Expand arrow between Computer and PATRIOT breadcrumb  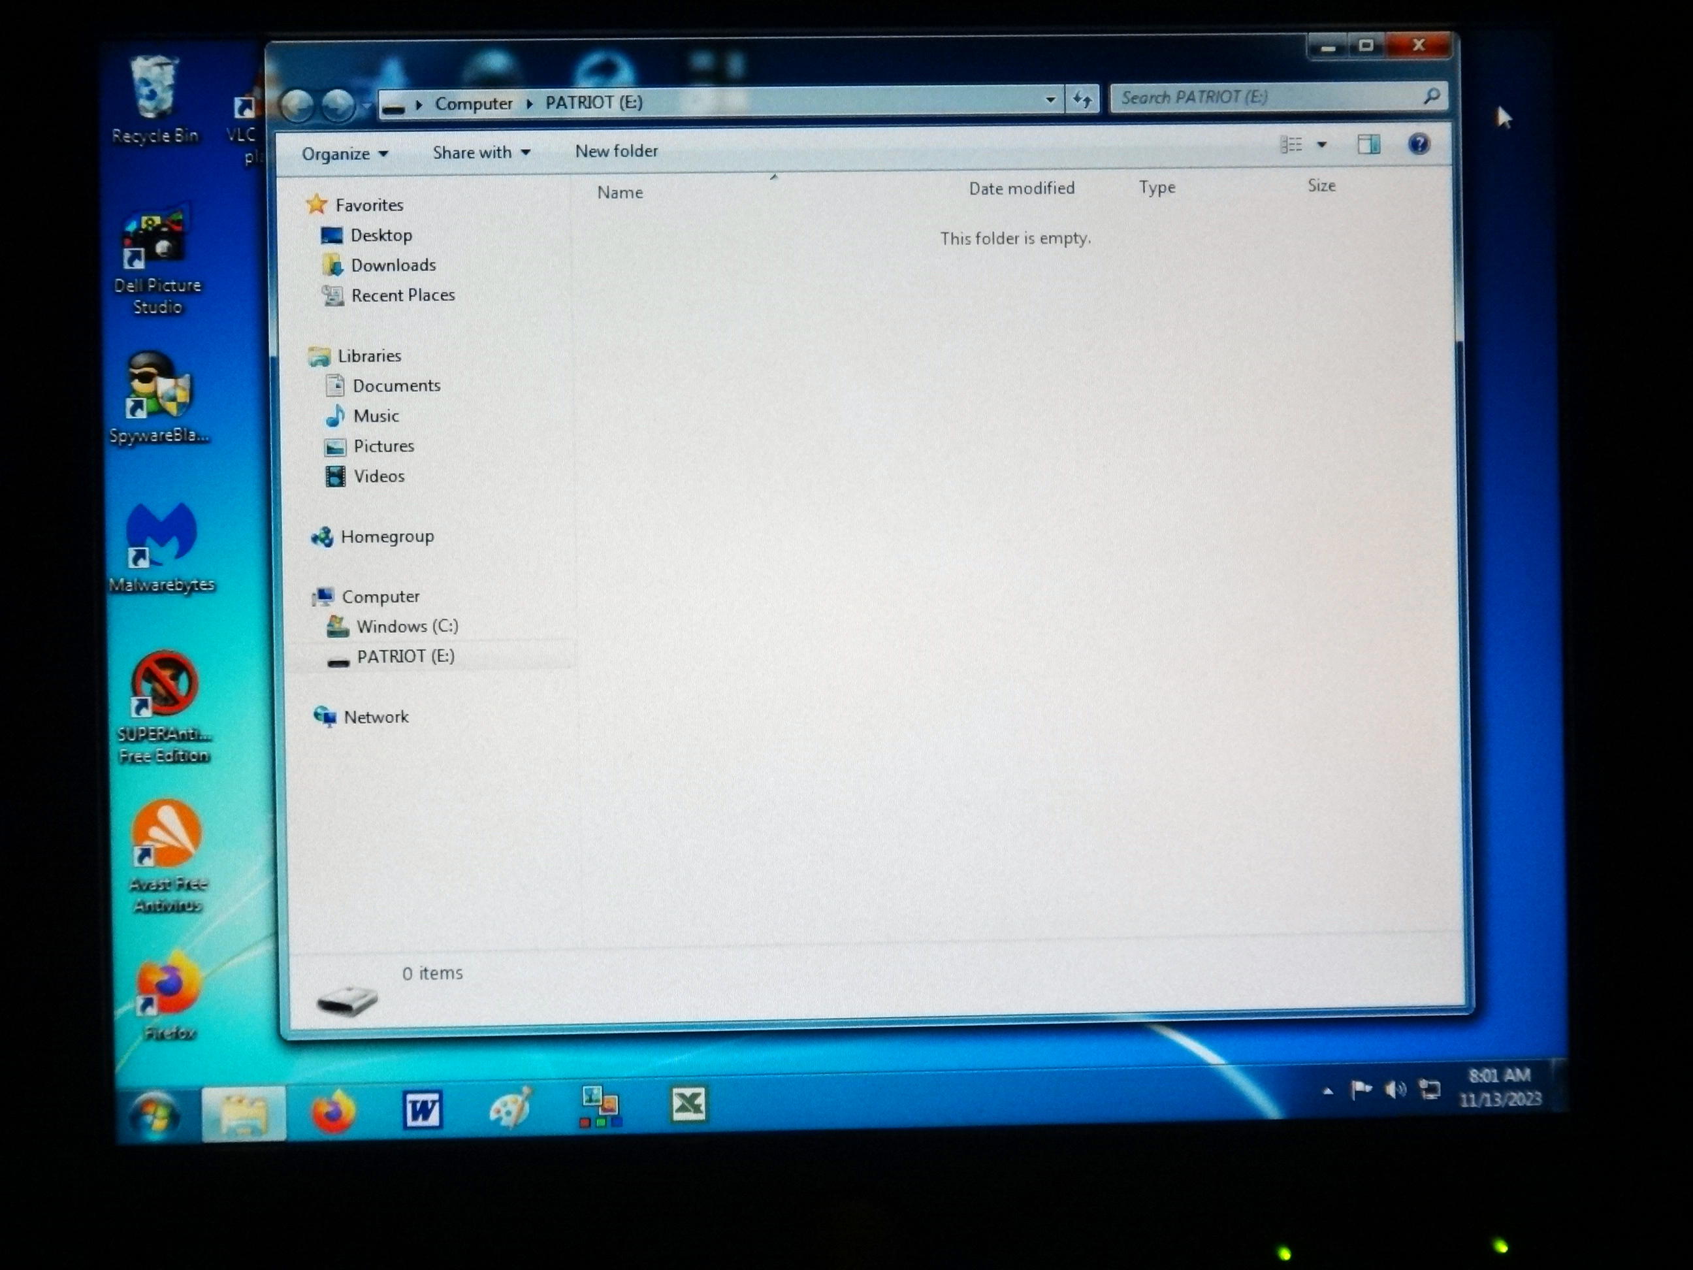(529, 103)
